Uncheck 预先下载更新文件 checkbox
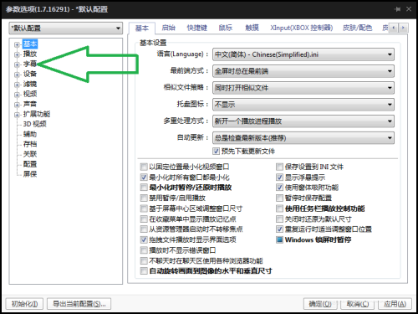The height and width of the screenshot is (314, 418). coord(217,151)
